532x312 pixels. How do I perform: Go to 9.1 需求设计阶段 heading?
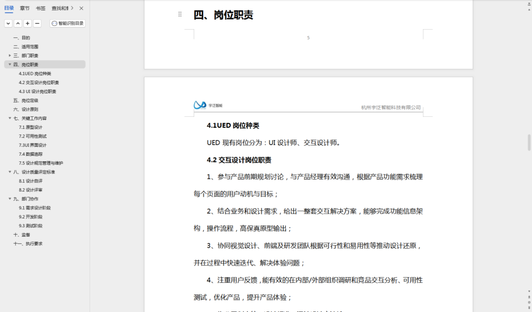[35, 208]
